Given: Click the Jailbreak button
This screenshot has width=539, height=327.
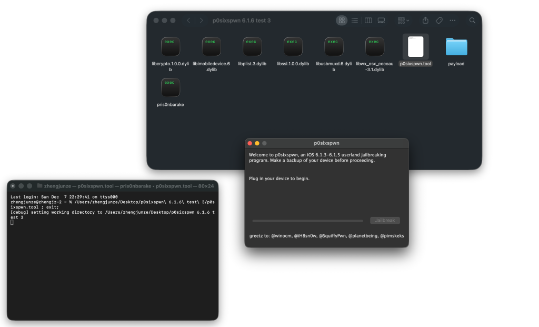Looking at the screenshot, I should pos(385,221).
